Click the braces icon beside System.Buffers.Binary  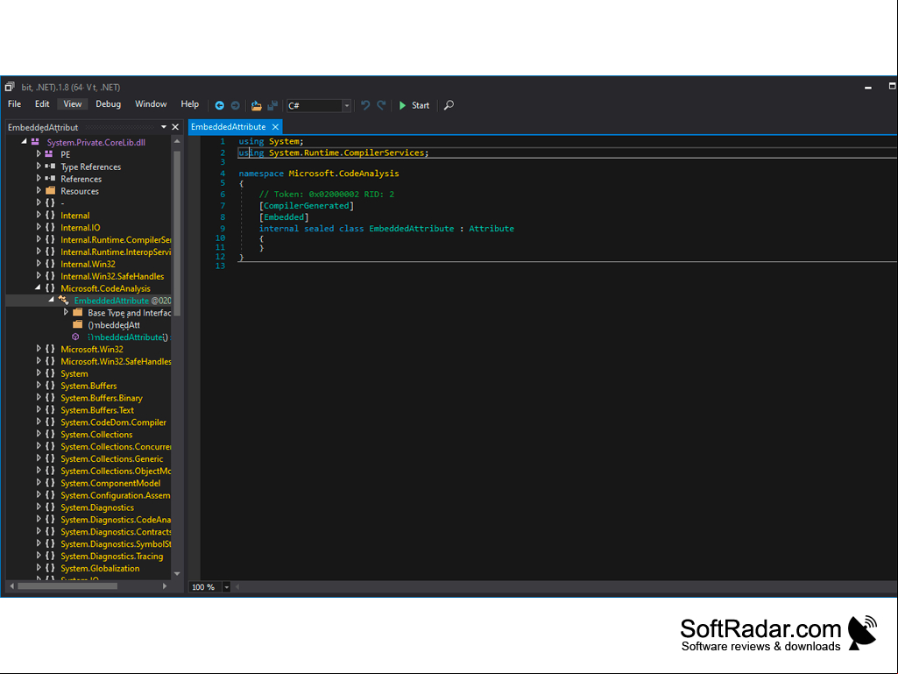(x=51, y=398)
